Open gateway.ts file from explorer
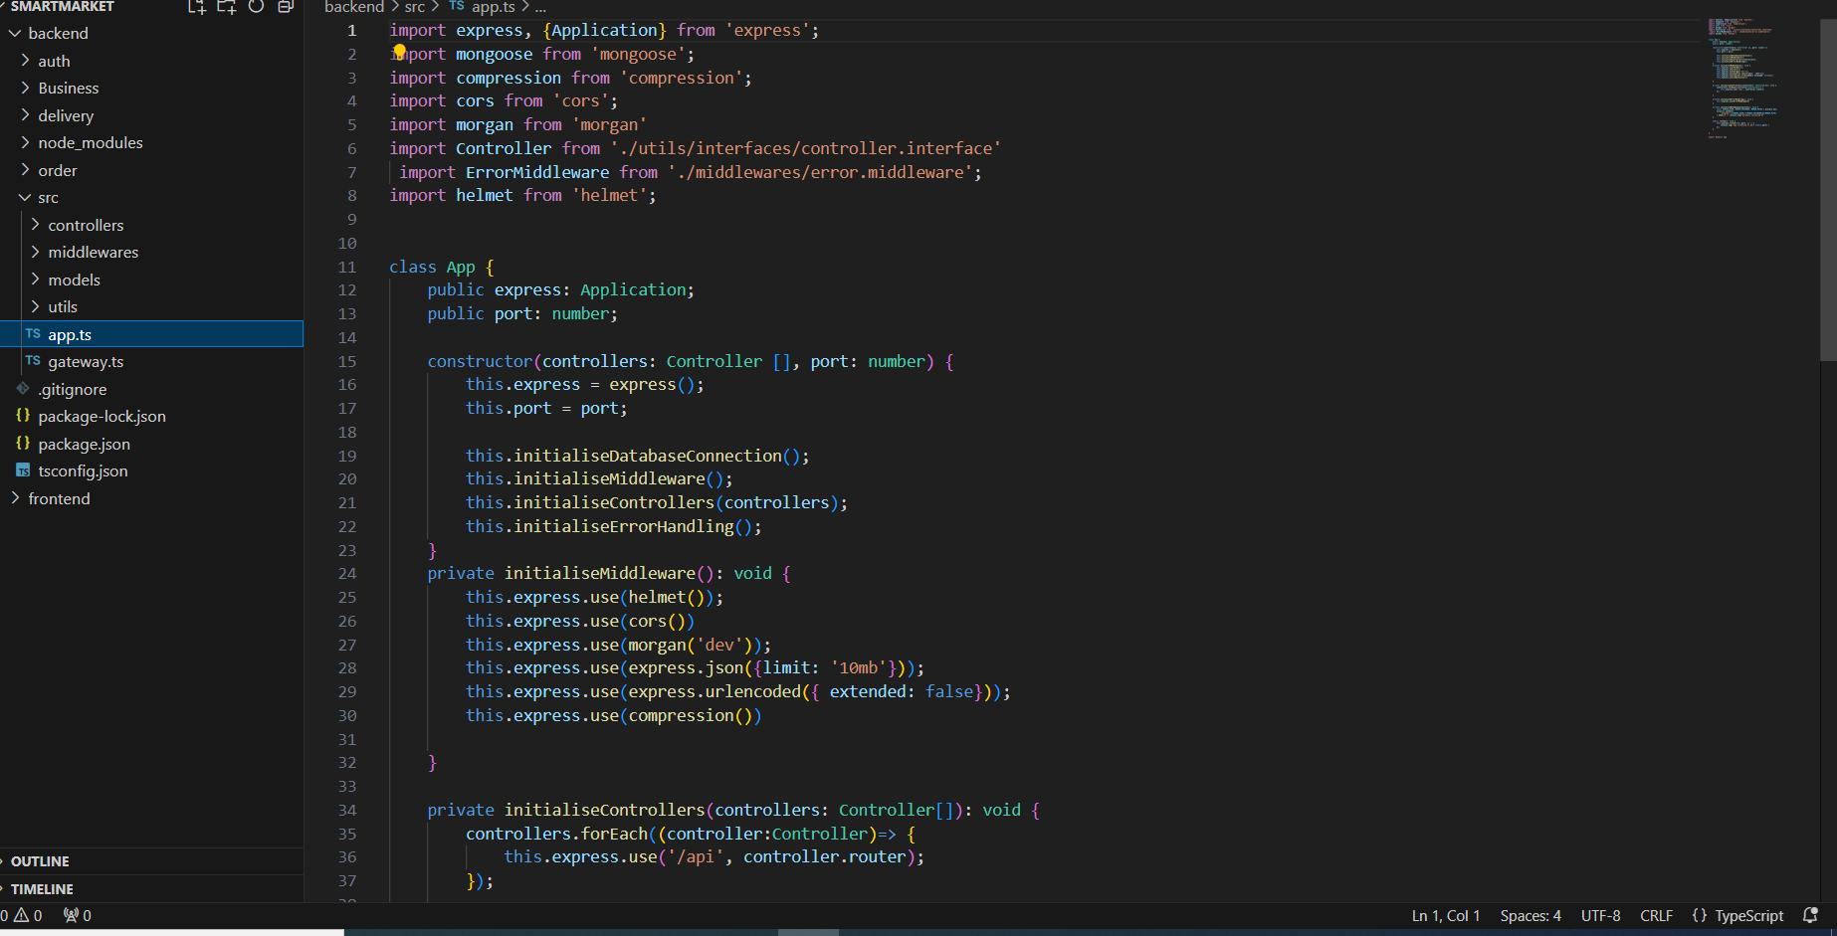Image resolution: width=1837 pixels, height=936 pixels. point(86,362)
